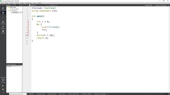Open the Compile Output pane
Image resolution: width=170 pixels, height=95 pixels.
click(x=62, y=94)
